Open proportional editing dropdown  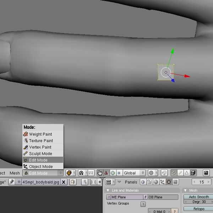click(x=153, y=173)
